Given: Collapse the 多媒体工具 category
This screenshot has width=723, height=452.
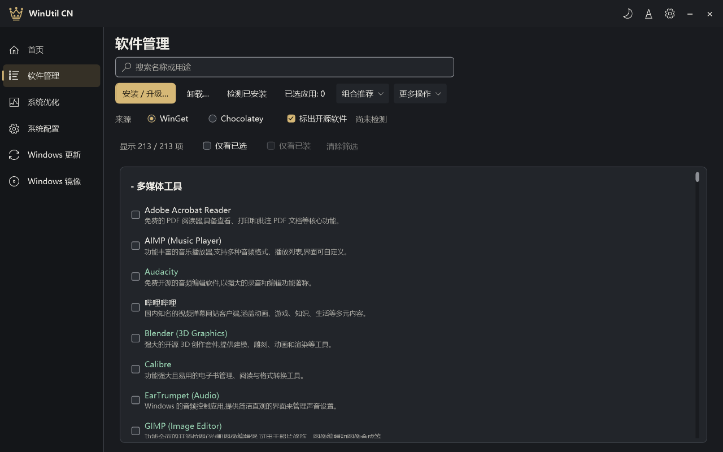Looking at the screenshot, I should point(156,186).
